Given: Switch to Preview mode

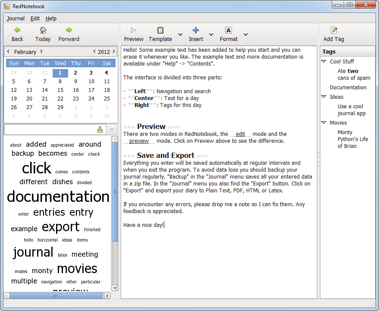Looking at the screenshot, I should pos(134,30).
